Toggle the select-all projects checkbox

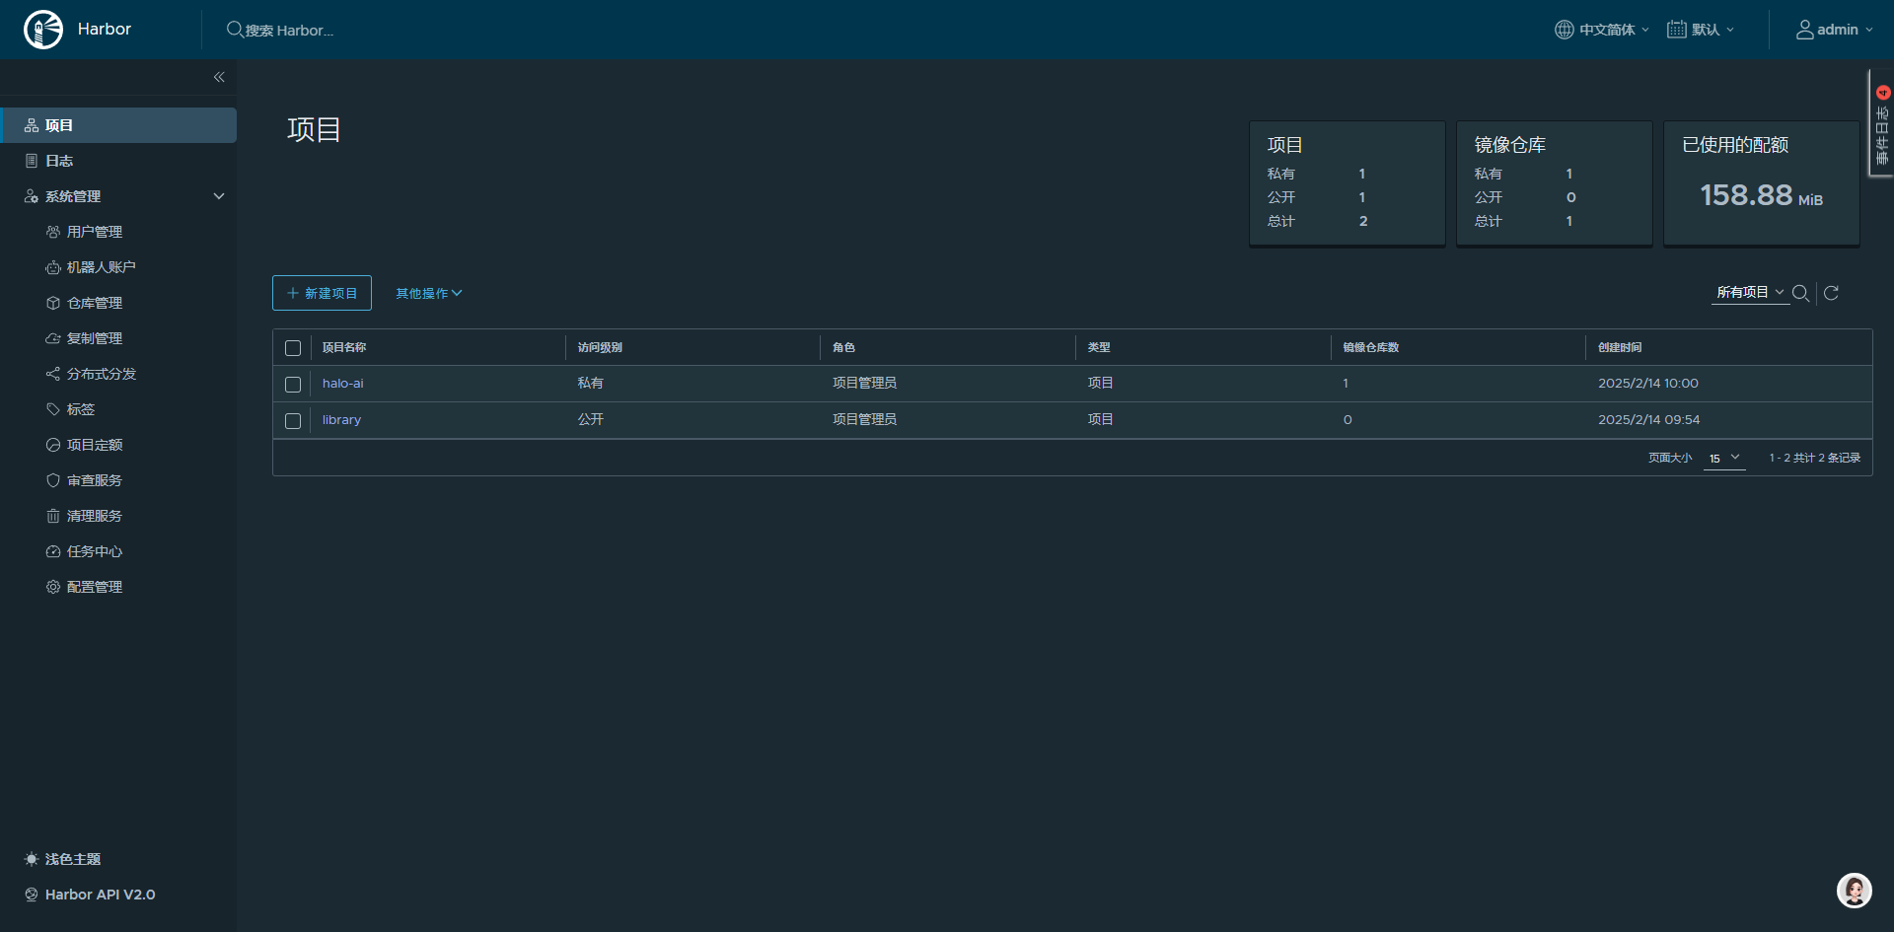[x=293, y=348]
